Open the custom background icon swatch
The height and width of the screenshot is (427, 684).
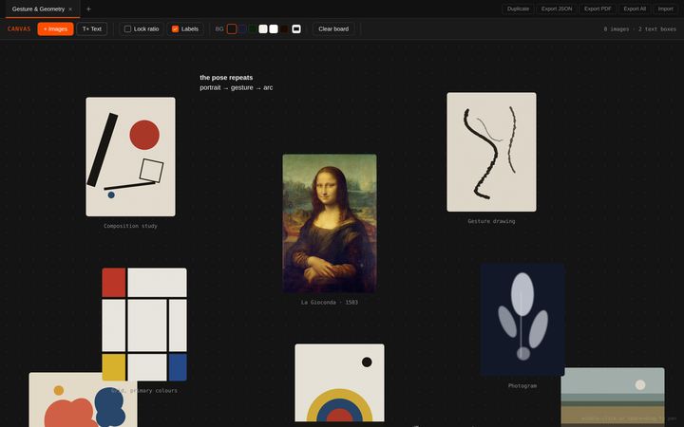tap(296, 29)
